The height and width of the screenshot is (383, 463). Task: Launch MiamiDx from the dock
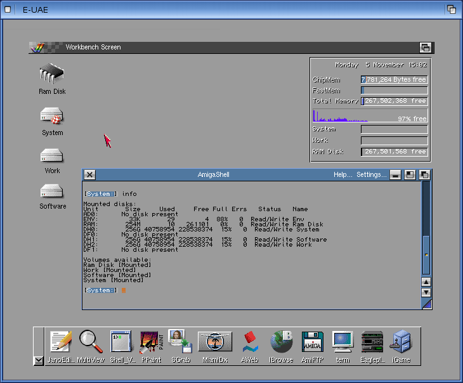[x=215, y=342]
